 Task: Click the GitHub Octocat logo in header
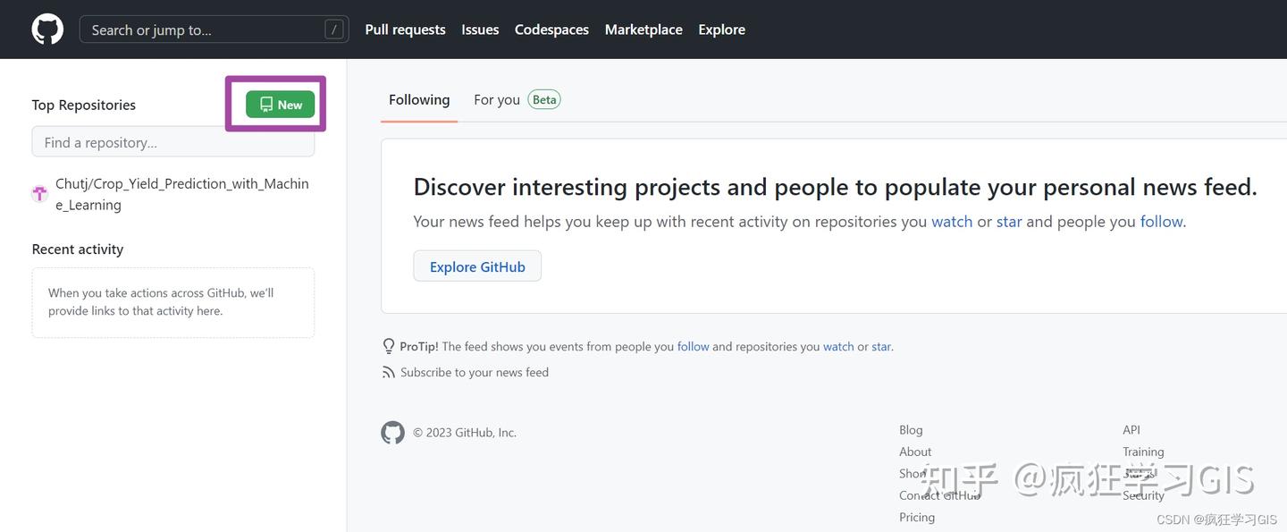(47, 30)
